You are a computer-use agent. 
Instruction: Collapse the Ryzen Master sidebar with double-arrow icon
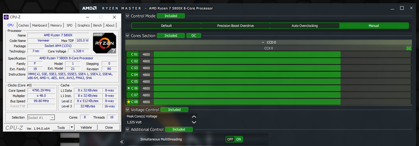pyautogui.click(x=121, y=142)
